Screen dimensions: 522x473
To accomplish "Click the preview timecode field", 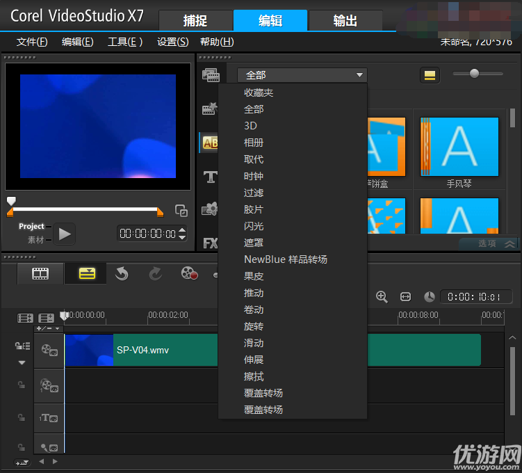I will (147, 234).
